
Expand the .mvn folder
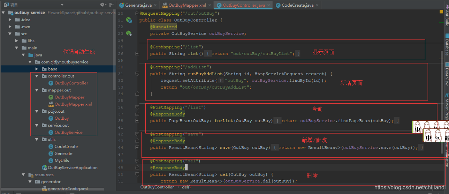(x=10, y=27)
